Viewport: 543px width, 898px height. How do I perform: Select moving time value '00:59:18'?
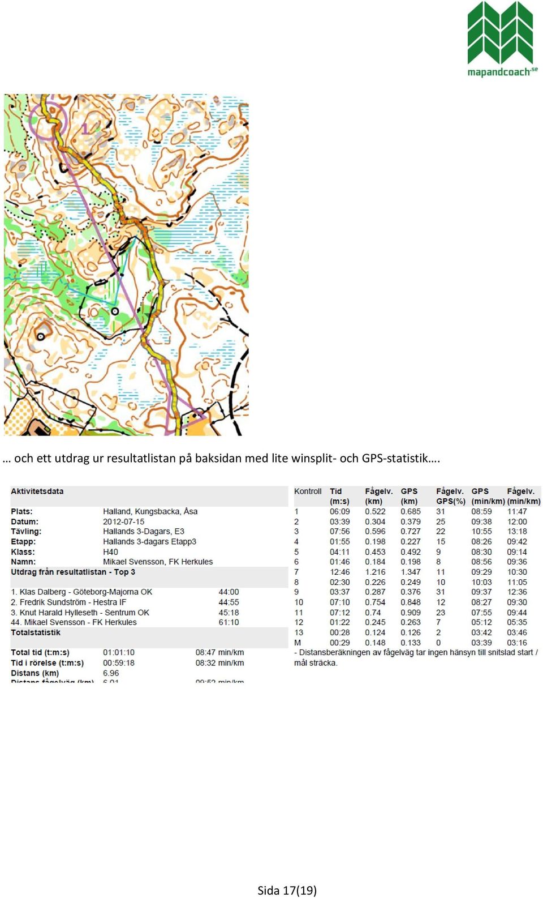[x=119, y=662]
